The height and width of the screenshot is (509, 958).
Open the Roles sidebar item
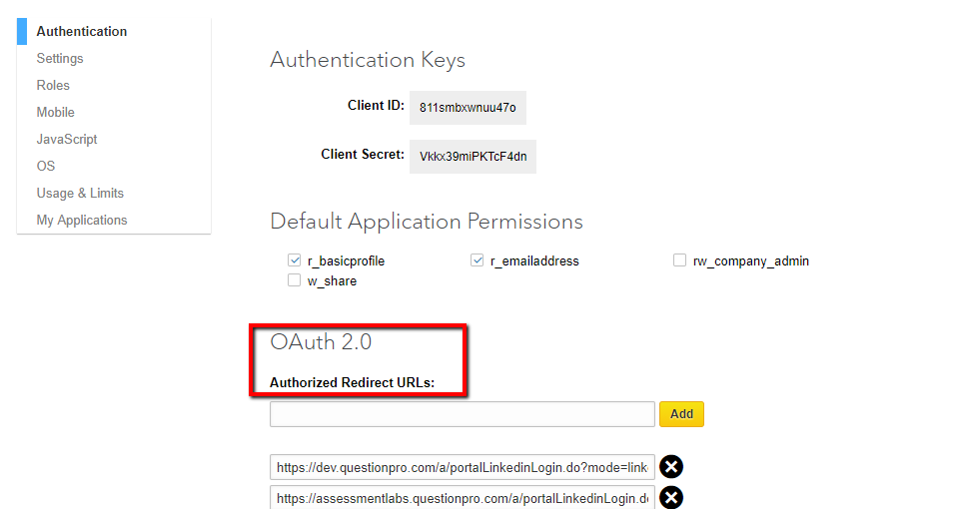[53, 85]
